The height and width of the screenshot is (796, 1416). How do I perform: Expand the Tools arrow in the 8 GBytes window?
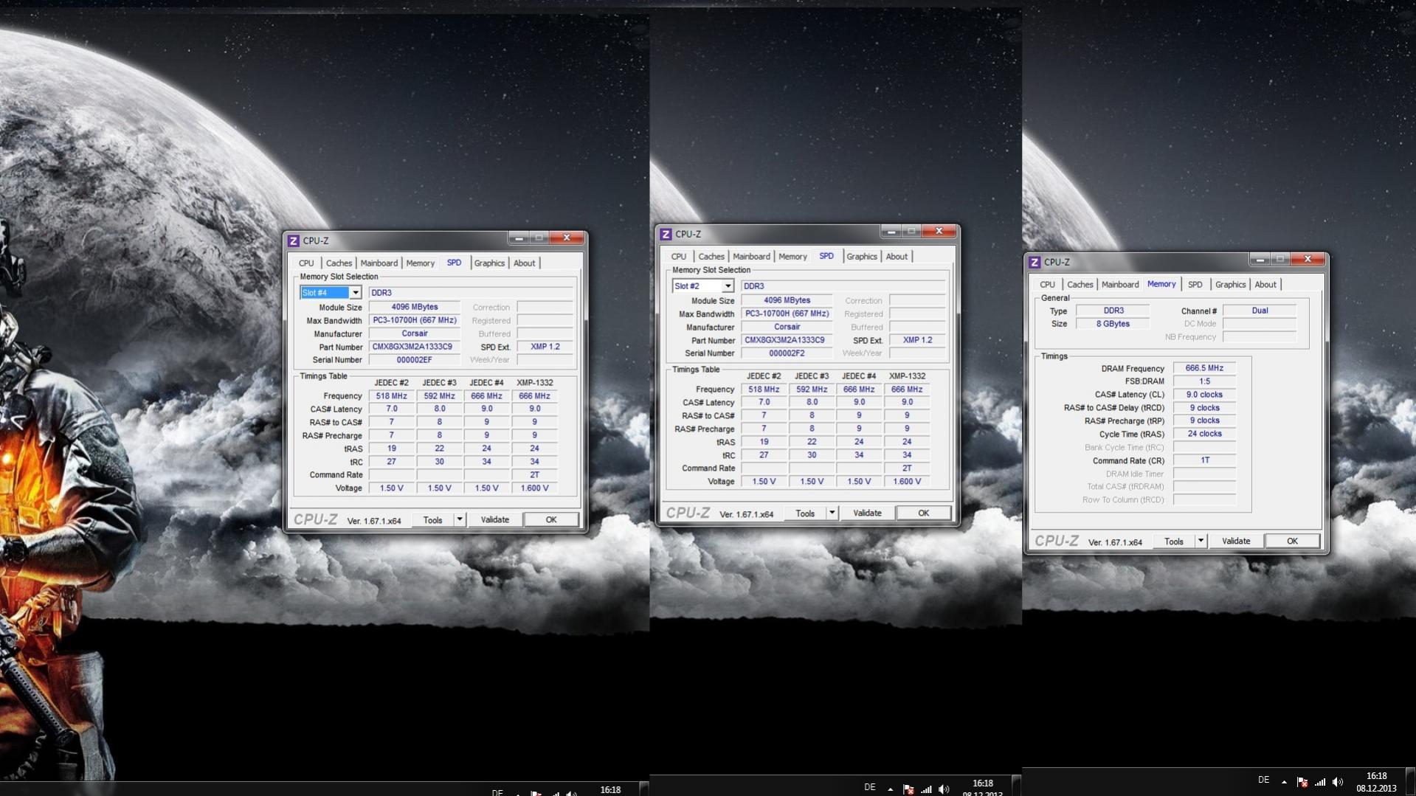pos(1201,541)
